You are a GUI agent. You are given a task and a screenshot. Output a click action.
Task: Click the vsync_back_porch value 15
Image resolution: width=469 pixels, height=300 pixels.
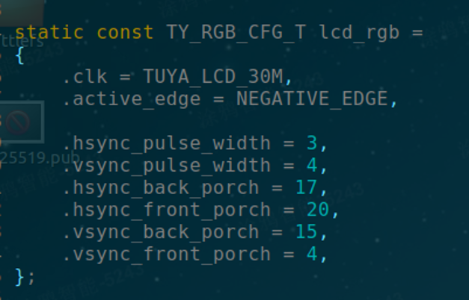(306, 231)
